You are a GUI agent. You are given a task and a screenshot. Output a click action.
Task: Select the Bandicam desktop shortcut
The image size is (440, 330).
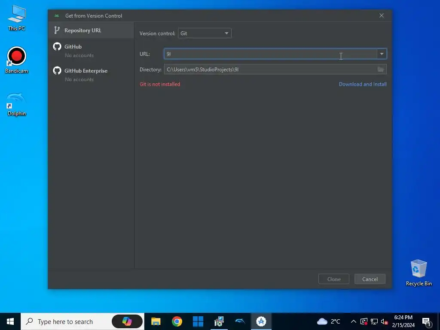(17, 60)
